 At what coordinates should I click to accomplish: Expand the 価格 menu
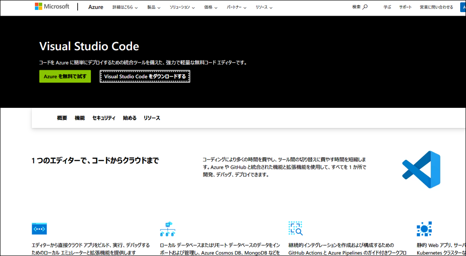coord(211,8)
